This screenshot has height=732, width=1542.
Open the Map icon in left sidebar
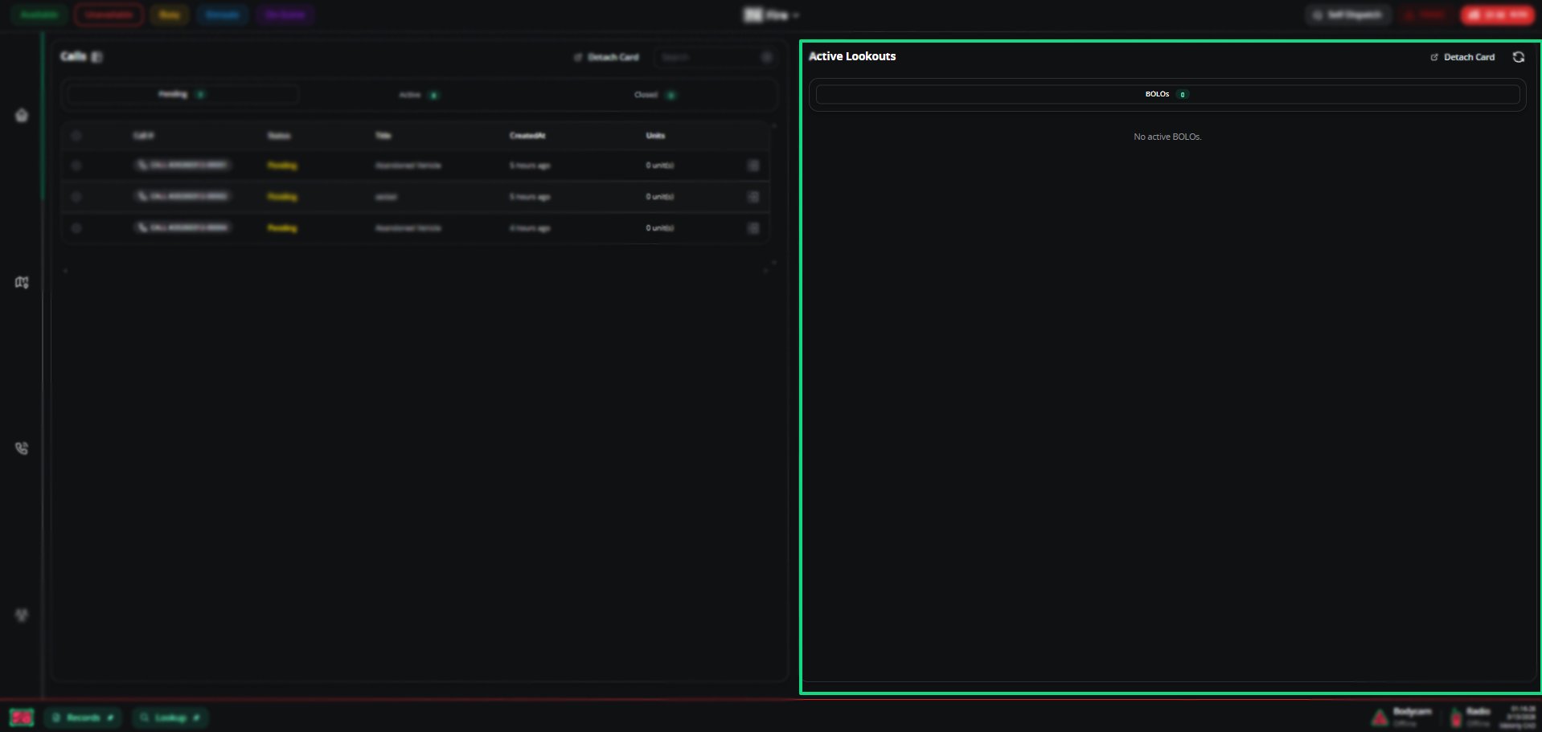tap(22, 282)
